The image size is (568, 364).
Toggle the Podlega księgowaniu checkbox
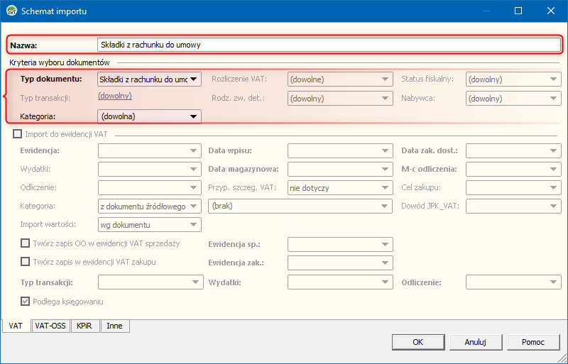click(x=25, y=302)
